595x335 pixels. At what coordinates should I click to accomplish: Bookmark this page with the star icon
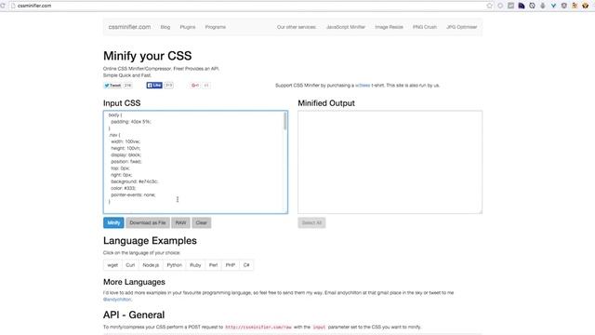click(x=490, y=6)
